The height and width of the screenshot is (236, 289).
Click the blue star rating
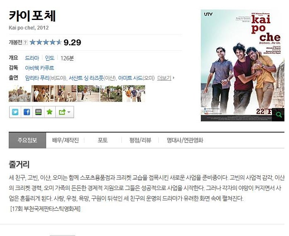pyautogui.click(x=45, y=42)
